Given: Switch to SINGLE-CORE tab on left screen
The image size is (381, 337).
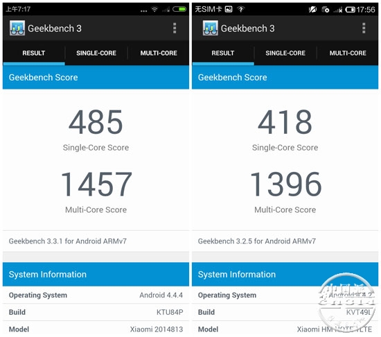Looking at the screenshot, I should pos(96,53).
